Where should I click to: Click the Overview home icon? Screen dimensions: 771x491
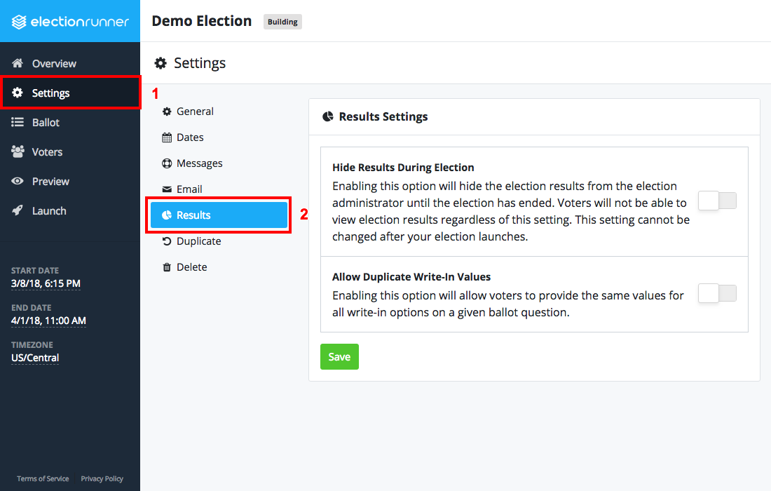(x=19, y=63)
